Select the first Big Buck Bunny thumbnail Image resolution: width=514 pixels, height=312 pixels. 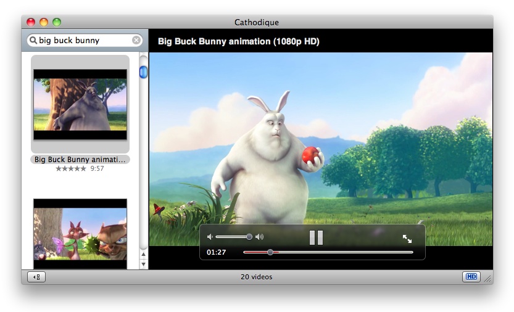[x=80, y=105]
